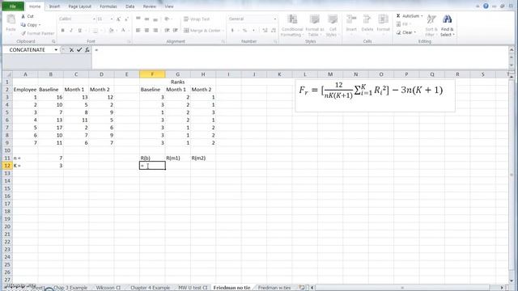Click Decrease Decimal icon
This screenshot has width=518, height=291.
pyautogui.click(x=274, y=31)
